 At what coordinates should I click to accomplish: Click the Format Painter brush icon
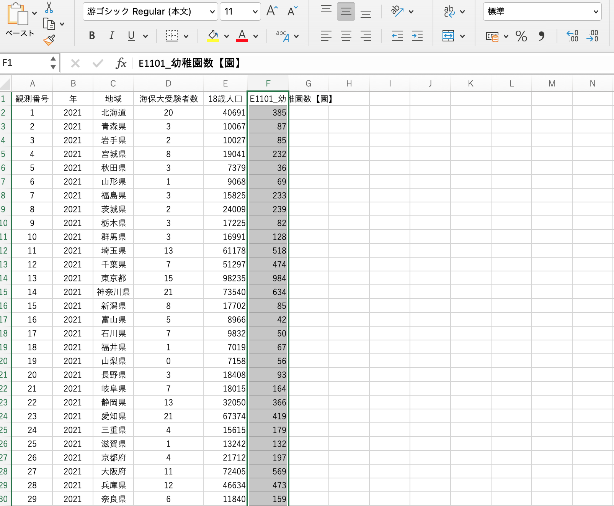pyautogui.click(x=49, y=40)
